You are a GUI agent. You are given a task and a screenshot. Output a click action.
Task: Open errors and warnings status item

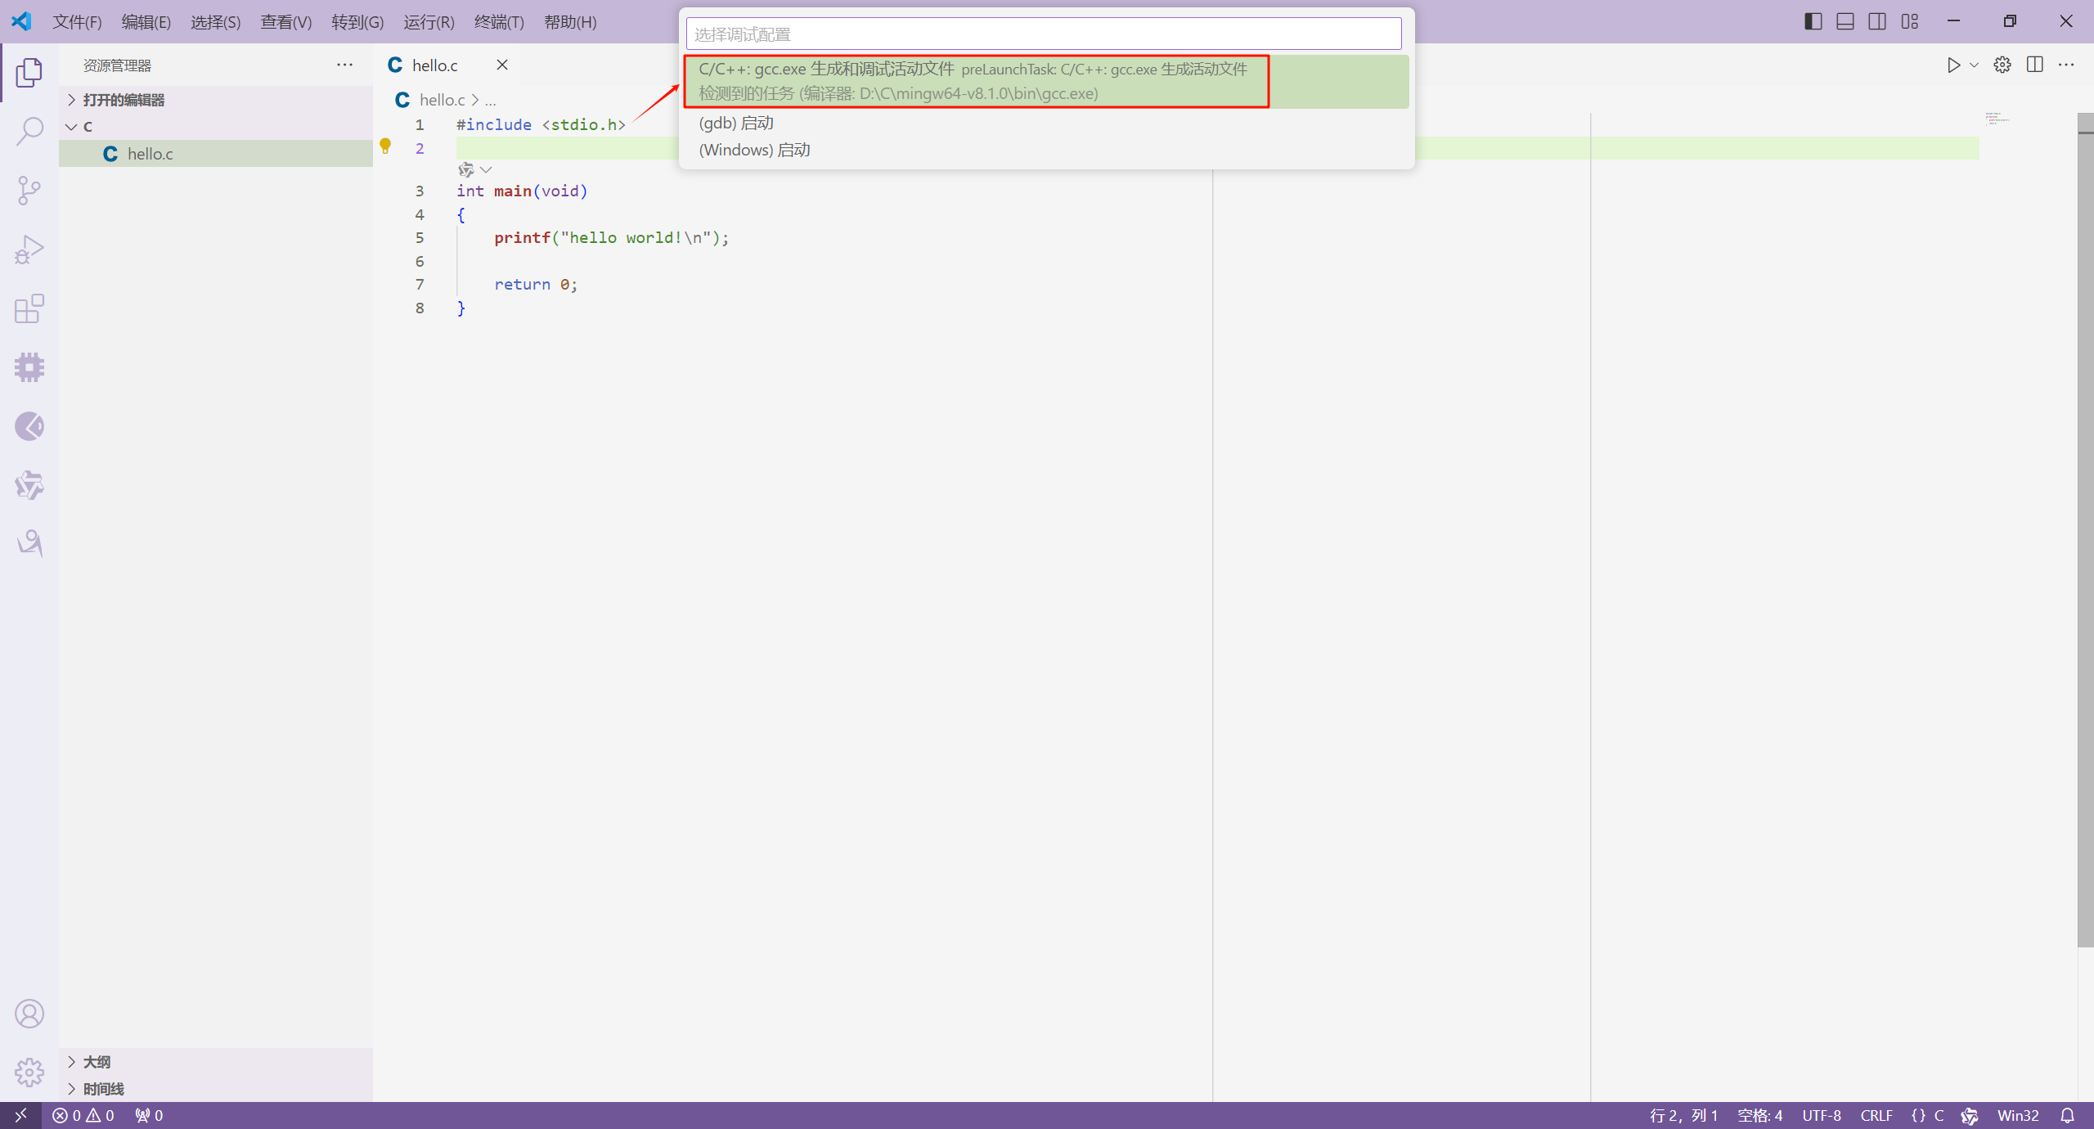pyautogui.click(x=83, y=1115)
